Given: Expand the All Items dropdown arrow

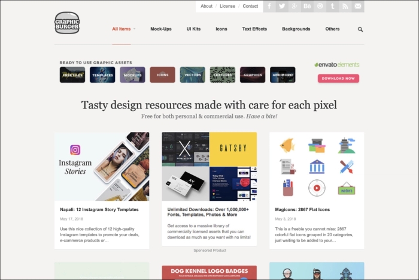Looking at the screenshot, I should (x=135, y=29).
